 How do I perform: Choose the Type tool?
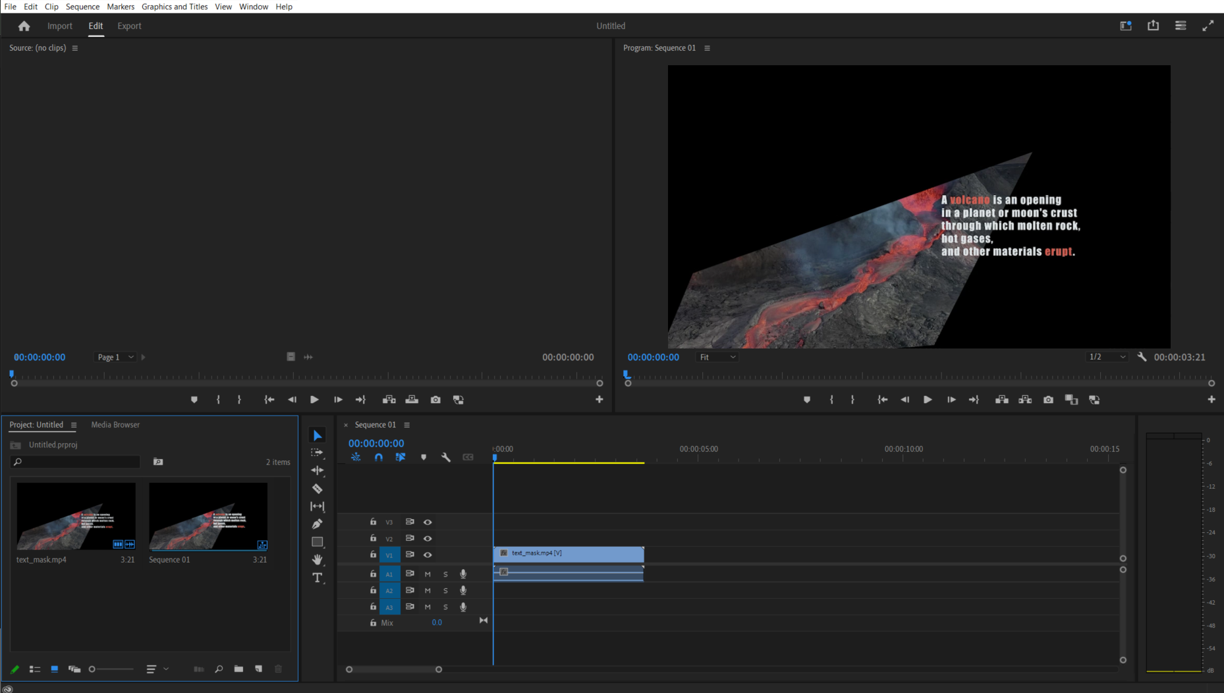pos(318,578)
